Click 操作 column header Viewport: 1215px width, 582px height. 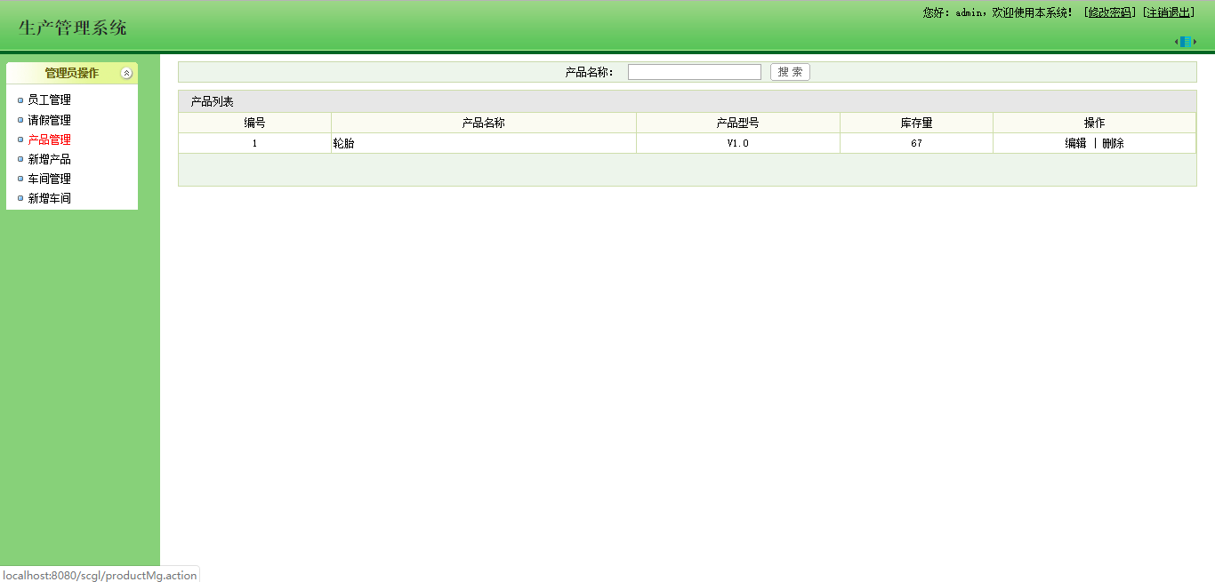pyautogui.click(x=1095, y=124)
